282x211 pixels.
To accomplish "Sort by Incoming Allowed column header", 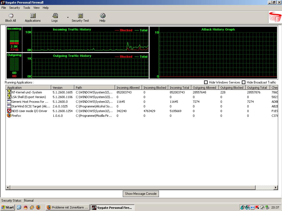I will coord(128,88).
